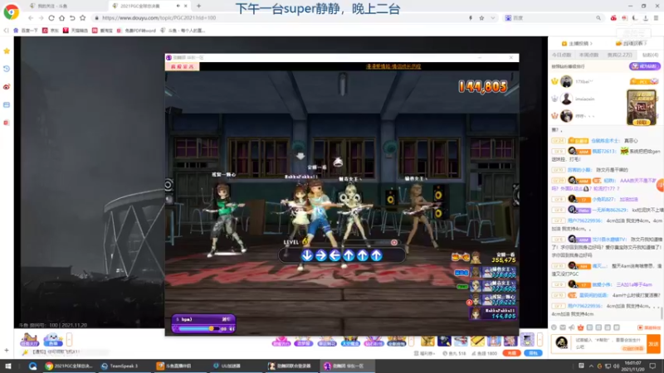Click the top link in game window
Viewport: 664px width, 373px height.
pyautogui.click(x=393, y=66)
